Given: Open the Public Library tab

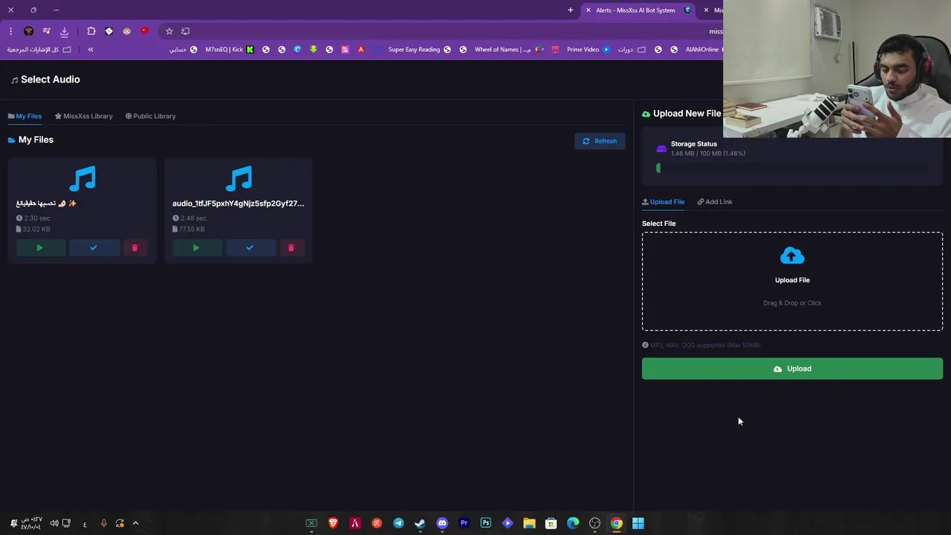Looking at the screenshot, I should (150, 116).
